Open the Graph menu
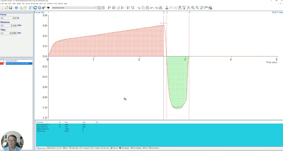The height and width of the screenshot is (151, 283). (x=14, y=3)
